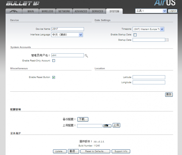Go to the SERVICES tab
182x155 pixels.
click(98, 11)
